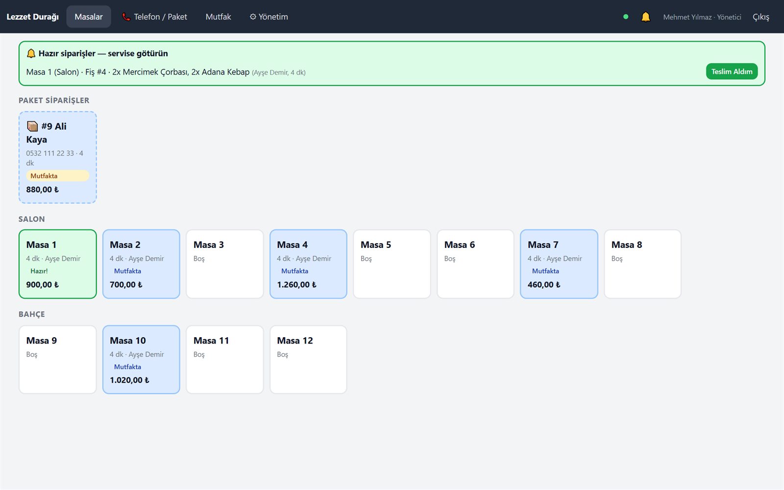Open the empty Masa 5 card
The width and height of the screenshot is (784, 490).
click(x=392, y=264)
